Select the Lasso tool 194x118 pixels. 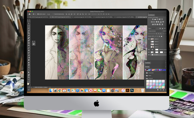click(x=29, y=28)
